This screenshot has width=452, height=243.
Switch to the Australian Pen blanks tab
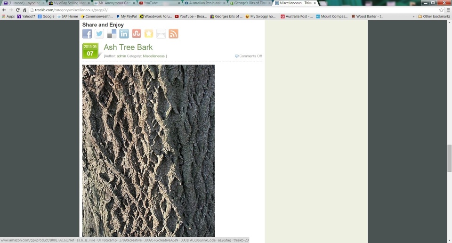tap(204, 3)
